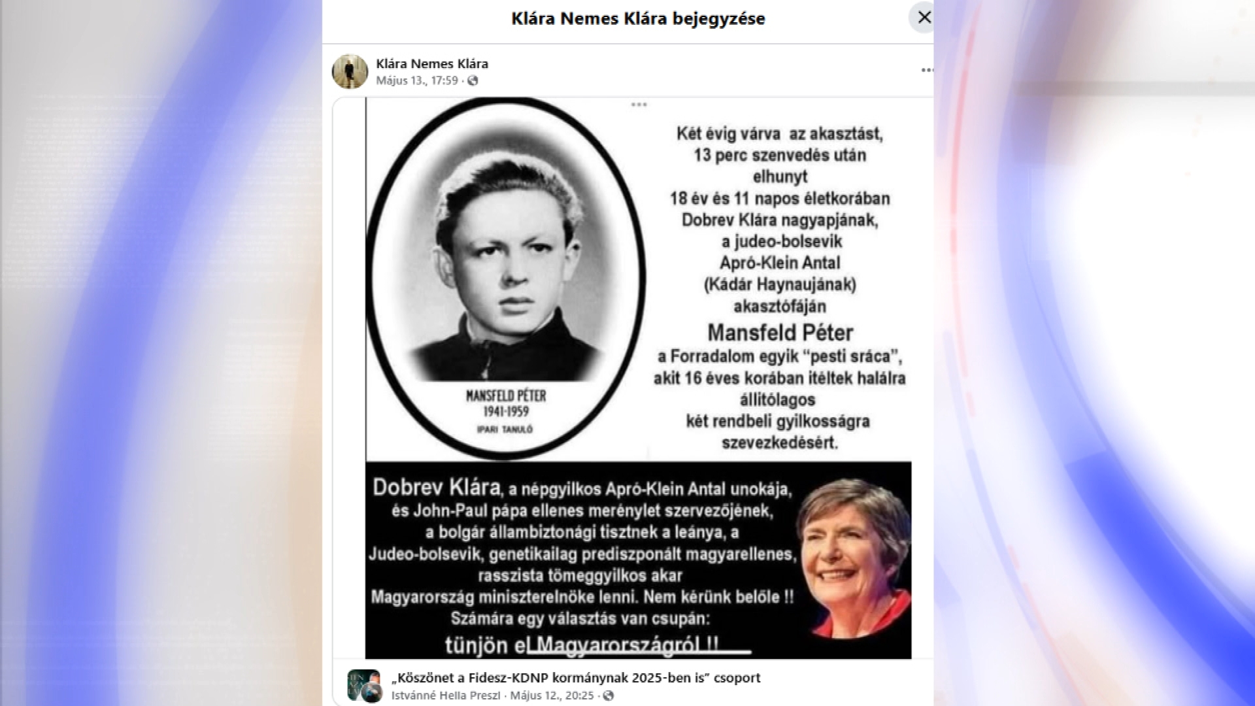Close the Klára Nemes Klára bejegyzése dialog
This screenshot has width=1255, height=706.
(923, 18)
